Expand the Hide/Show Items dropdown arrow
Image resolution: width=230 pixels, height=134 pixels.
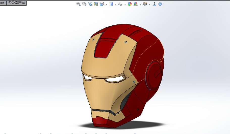tap(125, 4)
